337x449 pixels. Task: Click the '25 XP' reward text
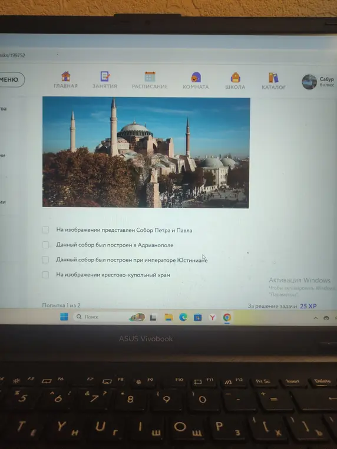(308, 306)
